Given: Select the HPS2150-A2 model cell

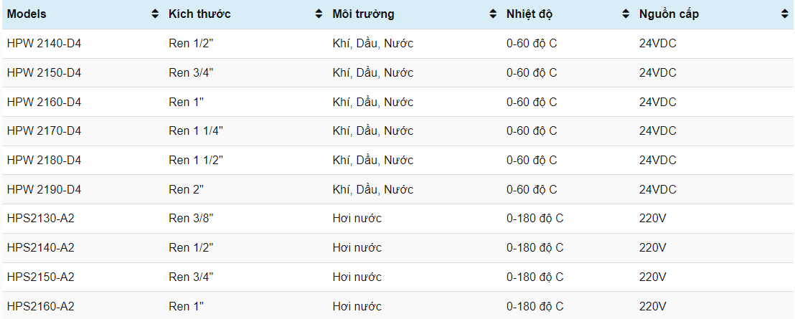Looking at the screenshot, I should pyautogui.click(x=41, y=277).
